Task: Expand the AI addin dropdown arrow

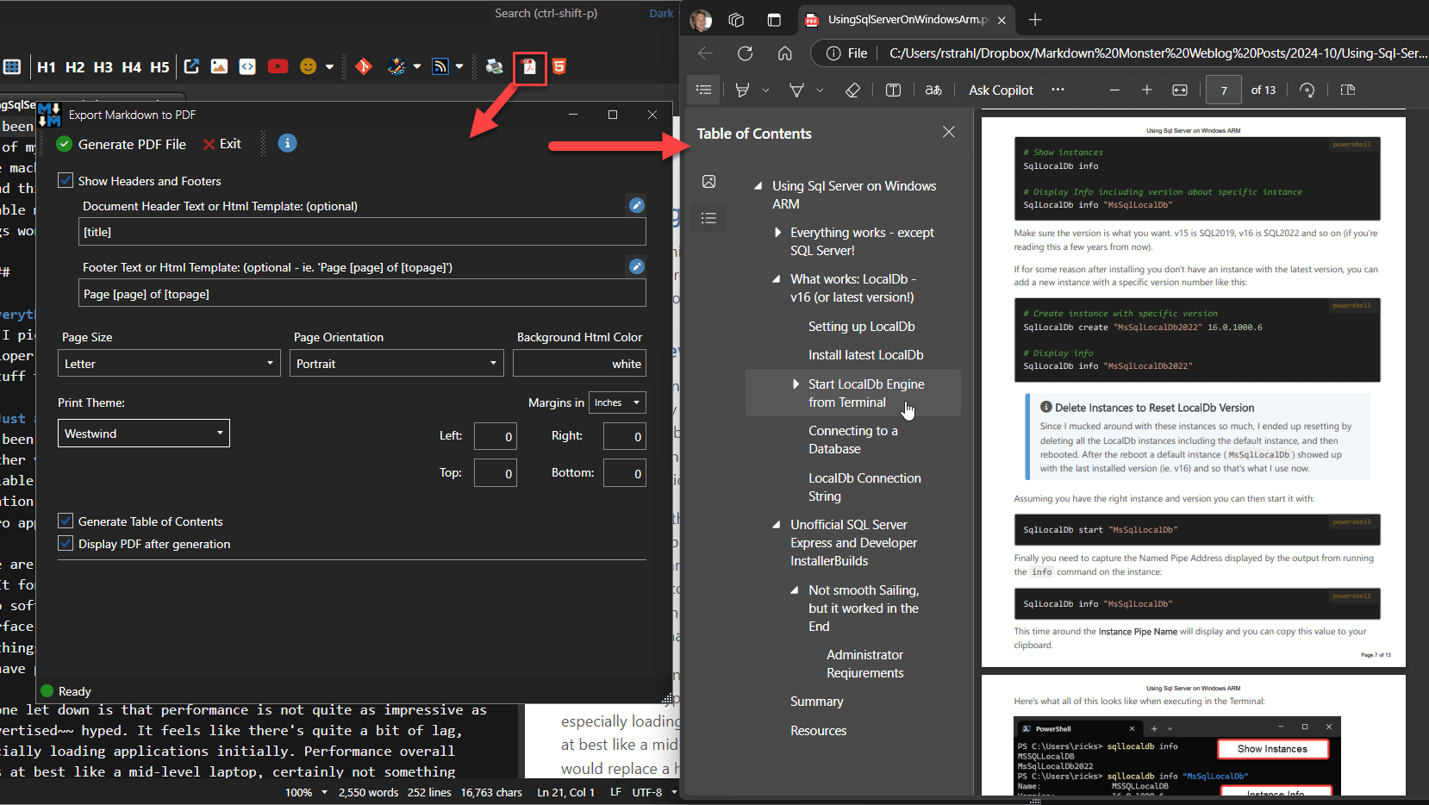Action: (x=417, y=66)
